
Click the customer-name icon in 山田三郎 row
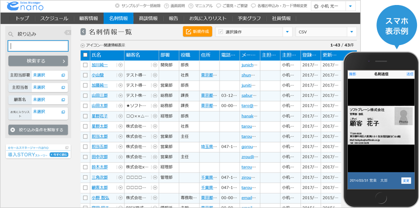pos(155,95)
